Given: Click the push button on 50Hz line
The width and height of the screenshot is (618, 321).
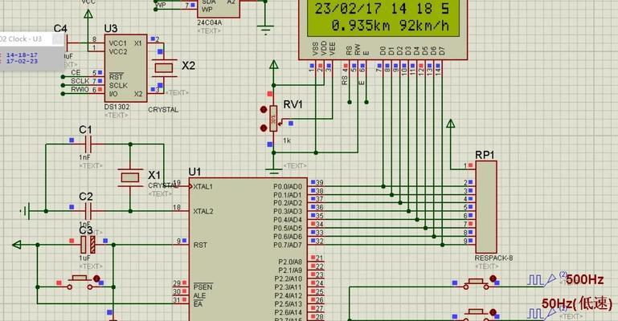Looking at the screenshot, I should tap(476, 314).
